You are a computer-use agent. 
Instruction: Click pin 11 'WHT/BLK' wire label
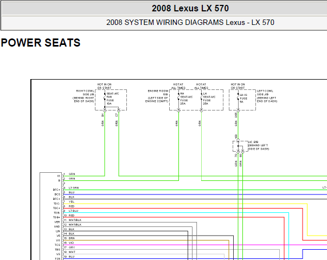75,220
